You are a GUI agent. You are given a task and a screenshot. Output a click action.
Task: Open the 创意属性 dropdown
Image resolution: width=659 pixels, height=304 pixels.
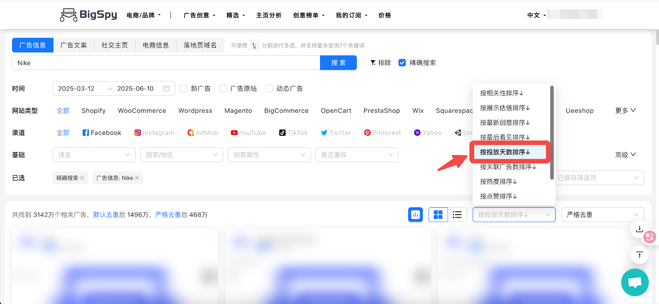point(269,155)
